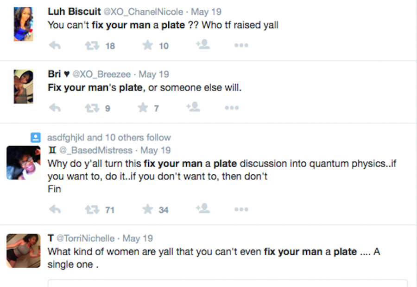Click the 'asdfghjkl and 10 others follow' text
Viewport: 417px width, 287px height.
(109, 137)
